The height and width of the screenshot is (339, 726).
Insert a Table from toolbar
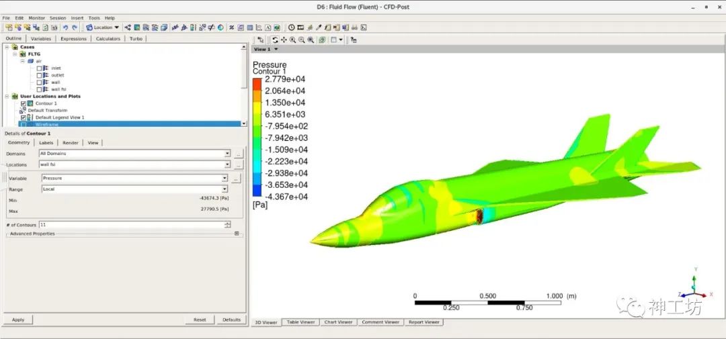coord(250,28)
